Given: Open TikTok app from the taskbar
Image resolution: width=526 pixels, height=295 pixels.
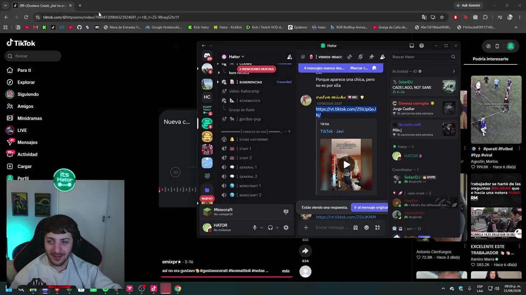Looking at the screenshot, I should 154,289.
